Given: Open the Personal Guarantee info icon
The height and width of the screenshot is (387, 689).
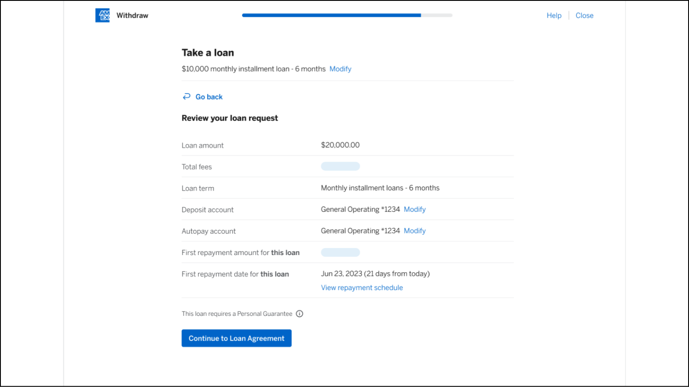Looking at the screenshot, I should coord(300,314).
